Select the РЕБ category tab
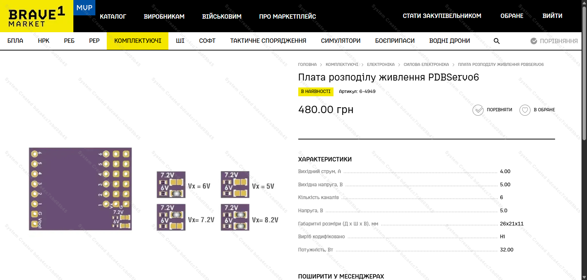Image resolution: width=587 pixels, height=280 pixels. tap(69, 41)
